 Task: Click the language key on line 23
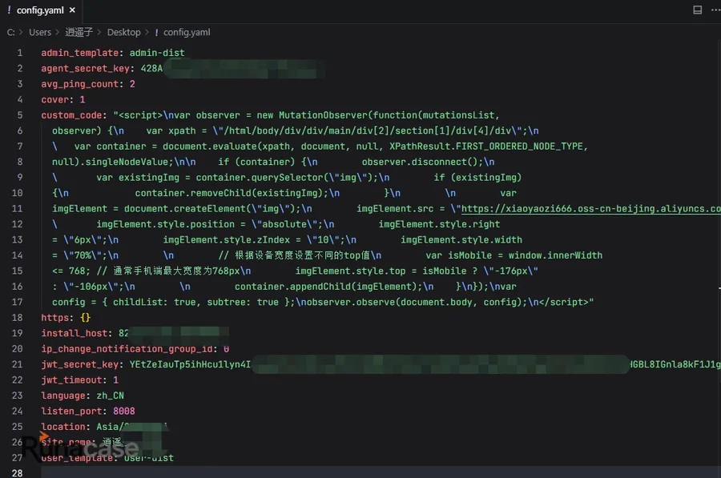click(63, 396)
